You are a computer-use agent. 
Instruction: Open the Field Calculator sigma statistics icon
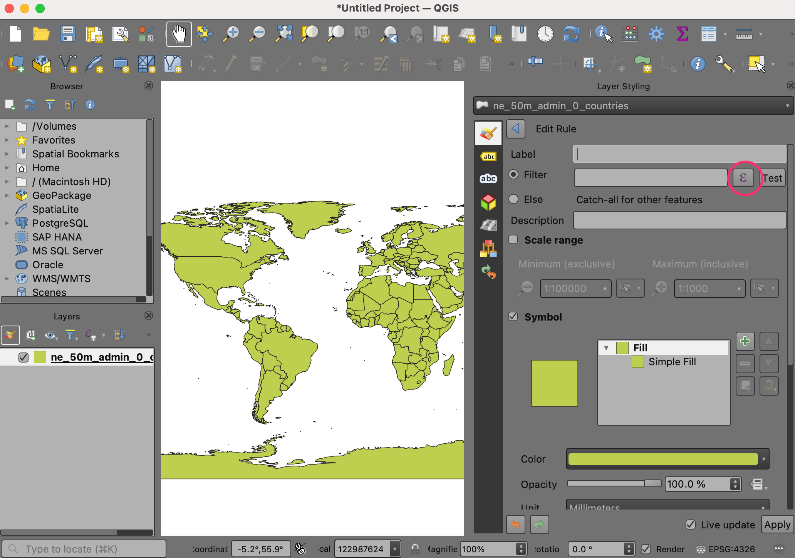(x=682, y=34)
